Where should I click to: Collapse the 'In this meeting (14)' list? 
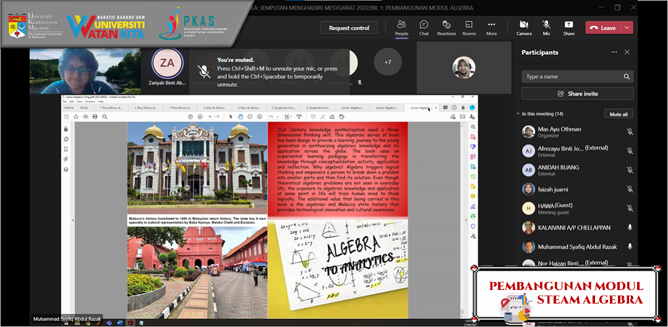pos(518,114)
